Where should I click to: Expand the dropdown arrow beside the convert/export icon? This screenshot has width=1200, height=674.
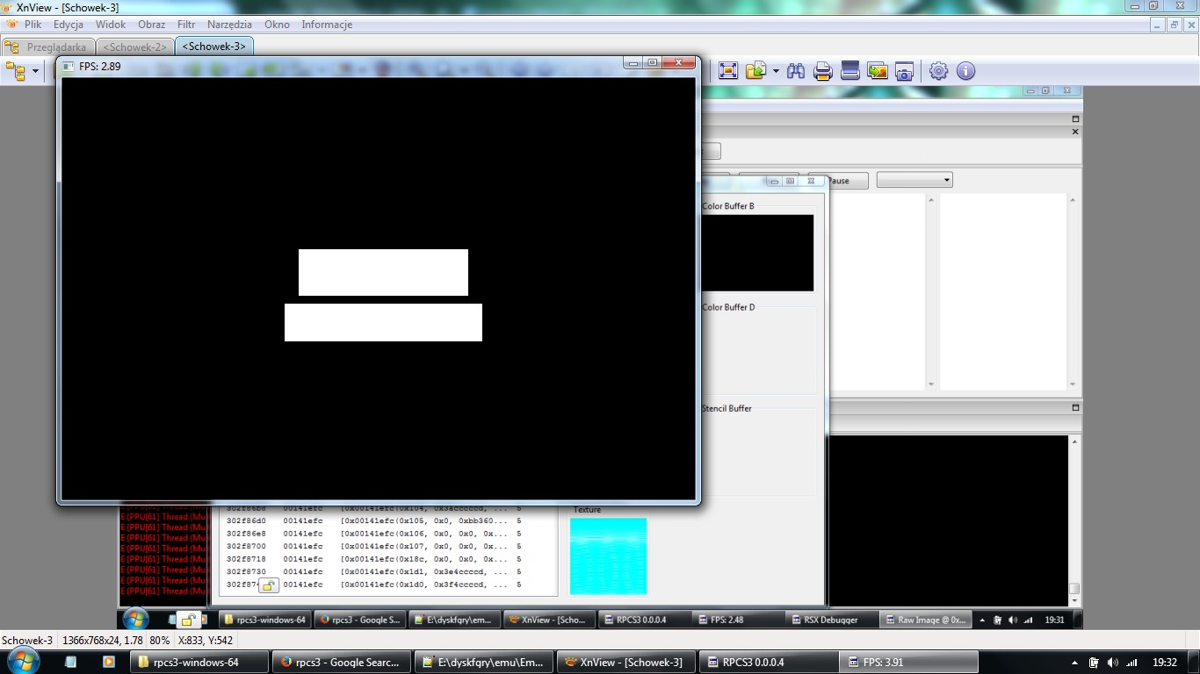pos(775,71)
